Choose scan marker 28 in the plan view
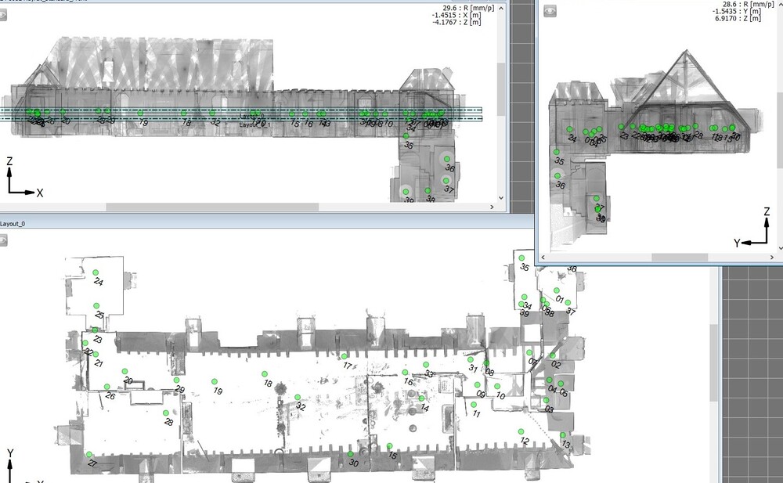This screenshot has height=483, width=783. pos(166,413)
